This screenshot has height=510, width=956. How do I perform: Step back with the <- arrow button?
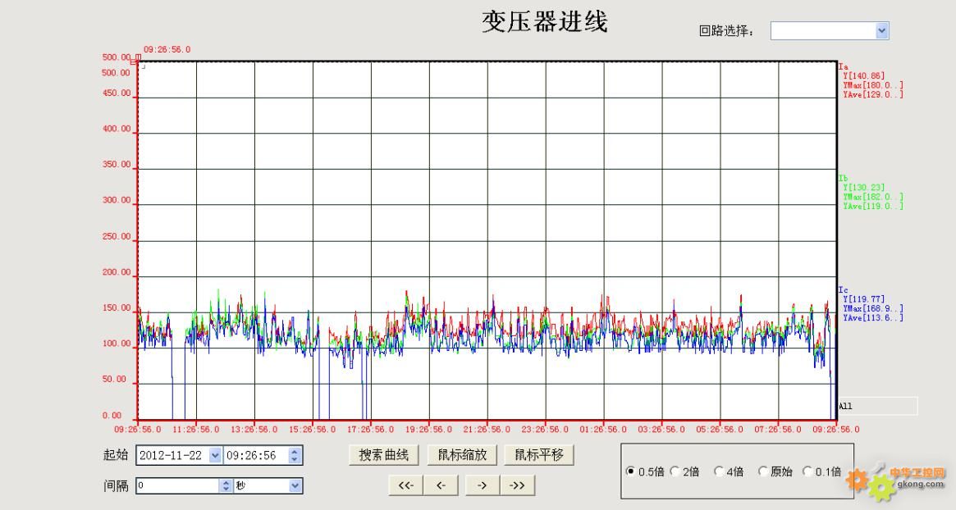point(441,485)
